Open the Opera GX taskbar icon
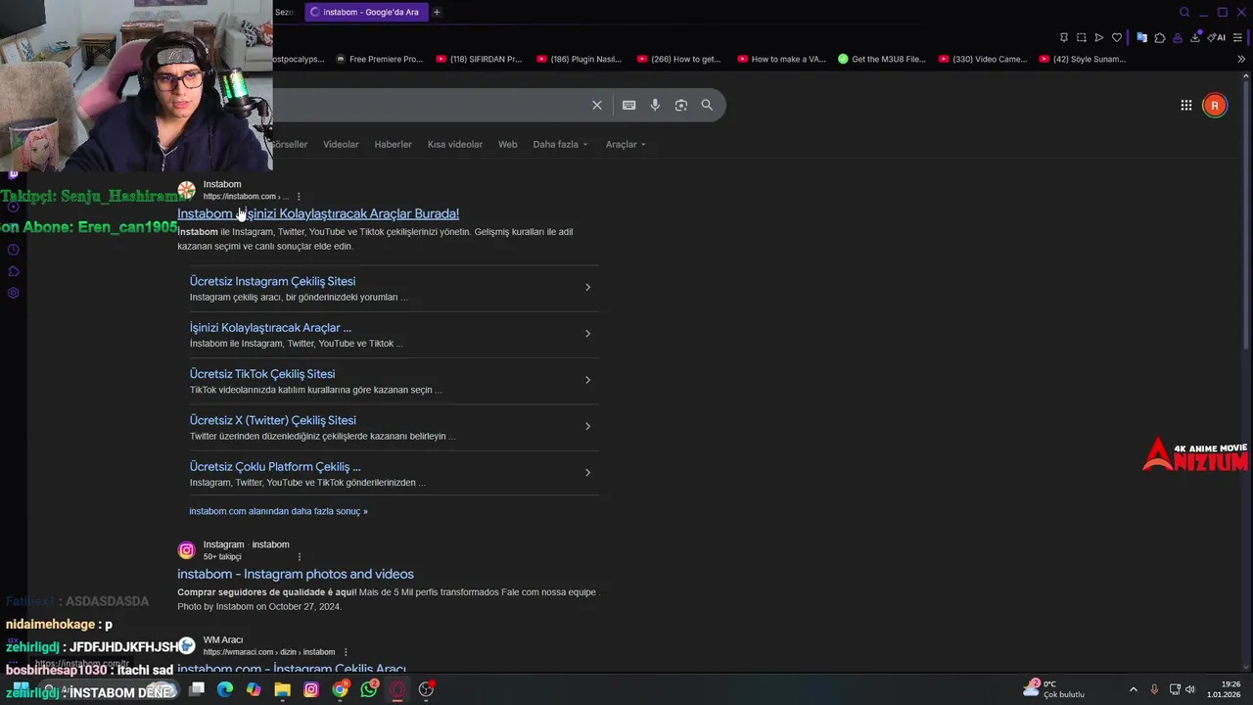The width and height of the screenshot is (1253, 705). tap(397, 689)
